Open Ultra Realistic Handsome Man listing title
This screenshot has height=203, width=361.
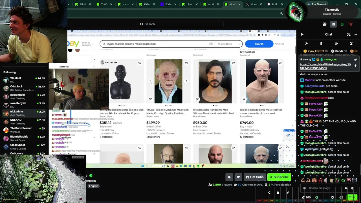pos(214,112)
